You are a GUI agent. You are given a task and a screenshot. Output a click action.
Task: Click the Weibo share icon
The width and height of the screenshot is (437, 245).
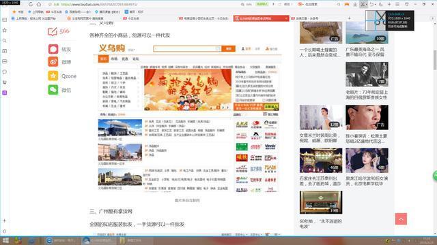[x=53, y=62]
